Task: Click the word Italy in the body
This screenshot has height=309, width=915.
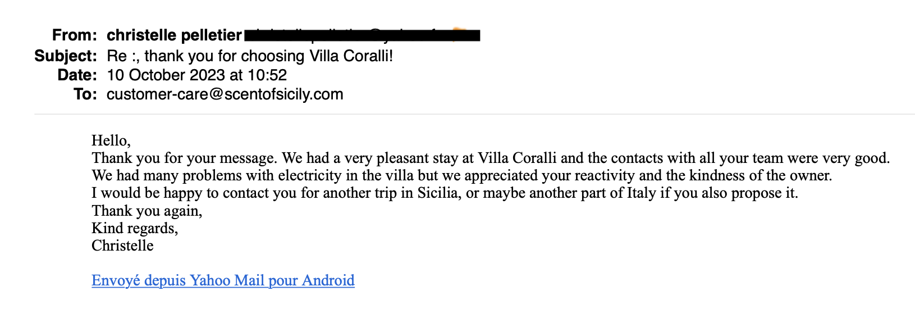Action: pyautogui.click(x=641, y=193)
